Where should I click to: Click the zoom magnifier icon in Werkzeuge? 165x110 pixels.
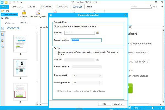click(2, 18)
